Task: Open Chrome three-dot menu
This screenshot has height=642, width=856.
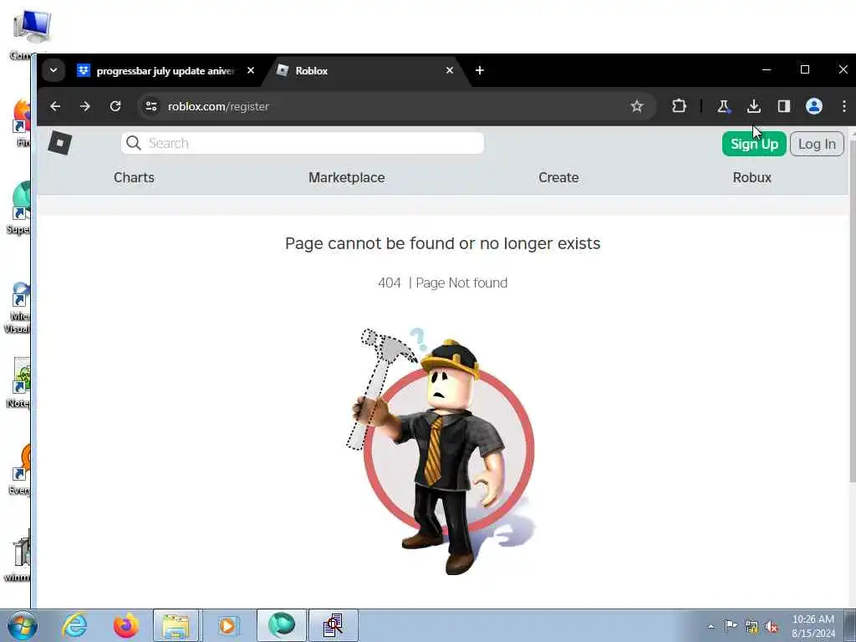Action: 844,106
